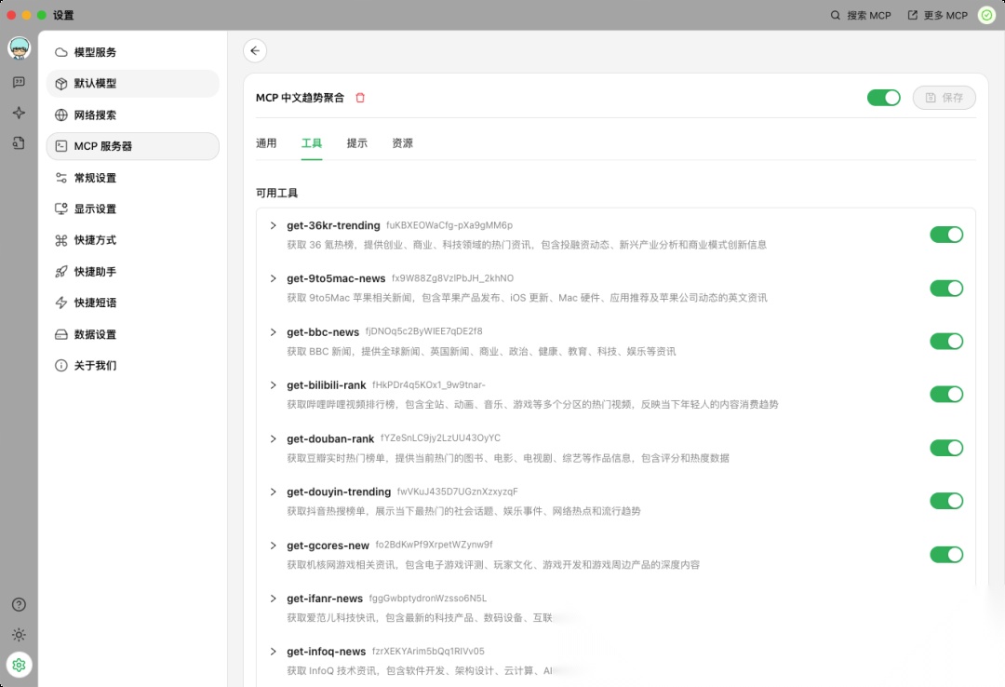Disable the get-bilibili-rank tool switch
The width and height of the screenshot is (1005, 687).
[946, 395]
